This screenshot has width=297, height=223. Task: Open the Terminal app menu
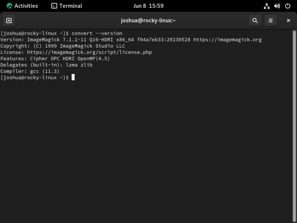click(67, 6)
